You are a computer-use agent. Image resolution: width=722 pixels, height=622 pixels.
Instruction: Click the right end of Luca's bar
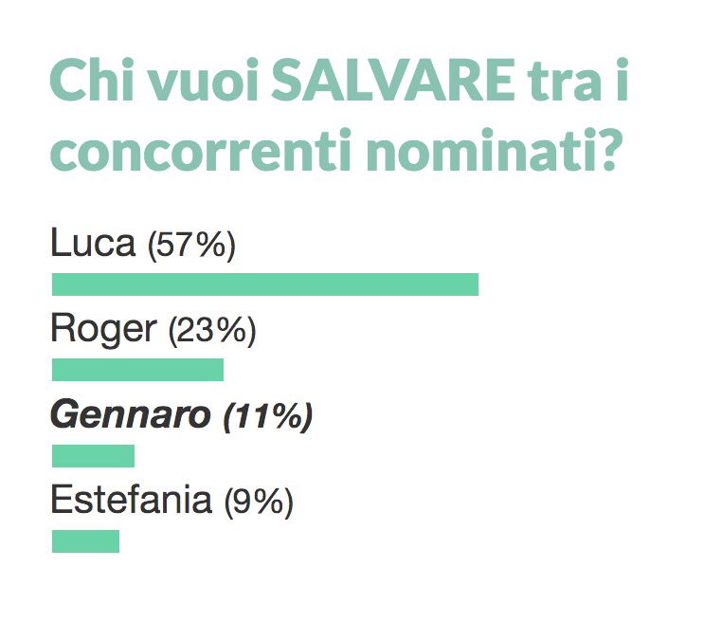475,284
